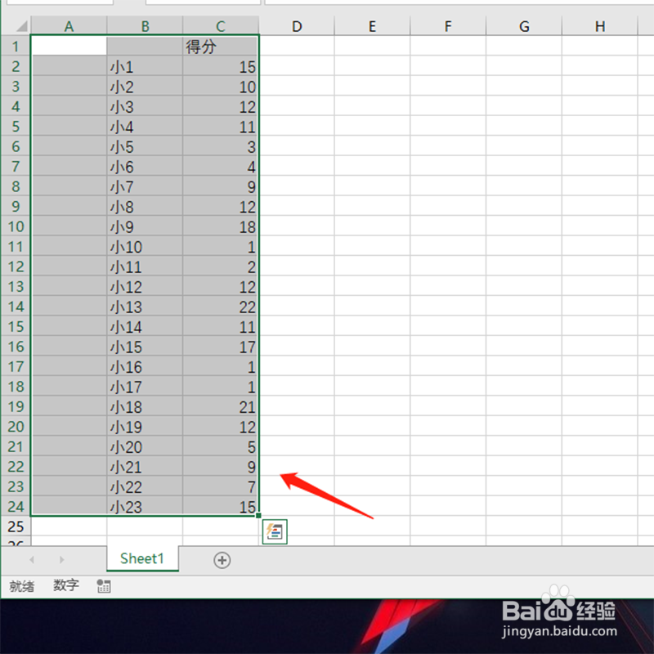The image size is (654, 654).
Task: Click cell containing 小18
Action: pyautogui.click(x=145, y=406)
